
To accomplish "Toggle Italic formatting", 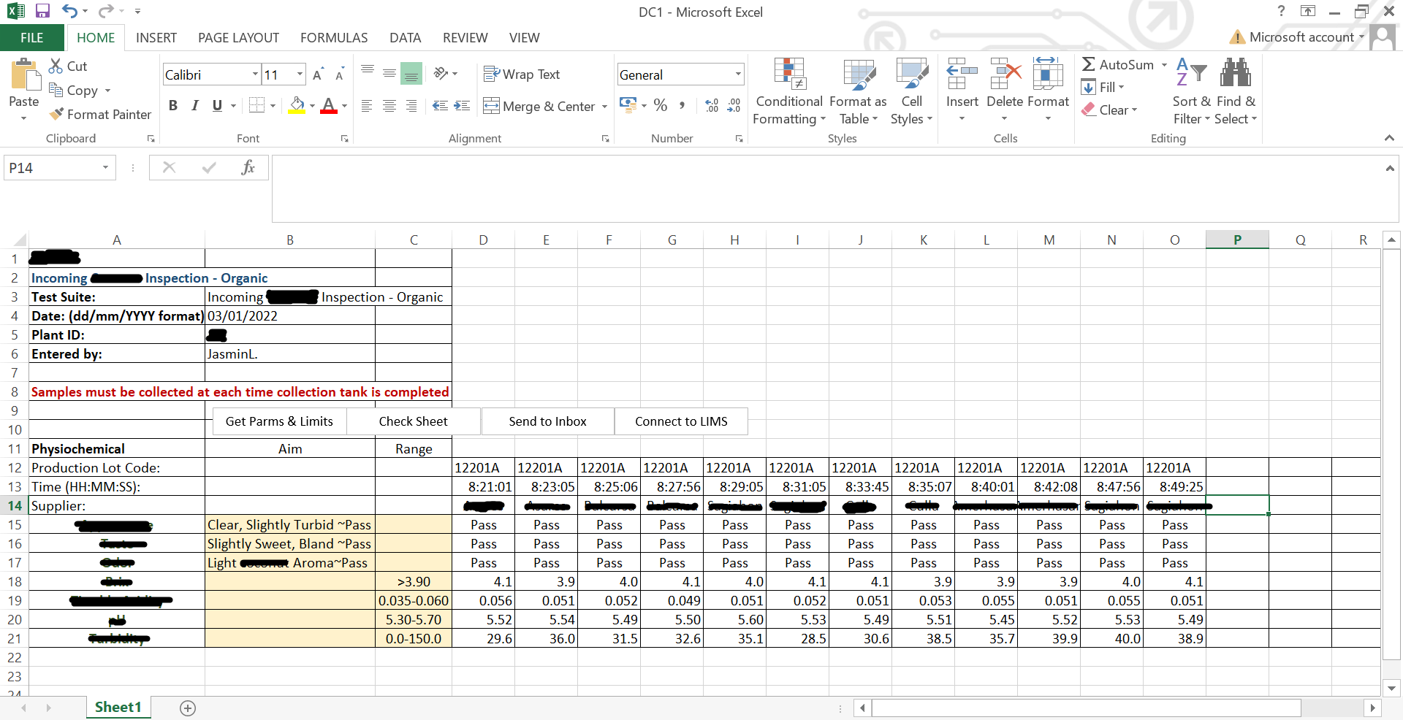I will tap(195, 106).
